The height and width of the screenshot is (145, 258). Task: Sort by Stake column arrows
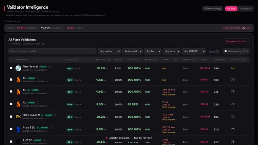click(x=208, y=59)
